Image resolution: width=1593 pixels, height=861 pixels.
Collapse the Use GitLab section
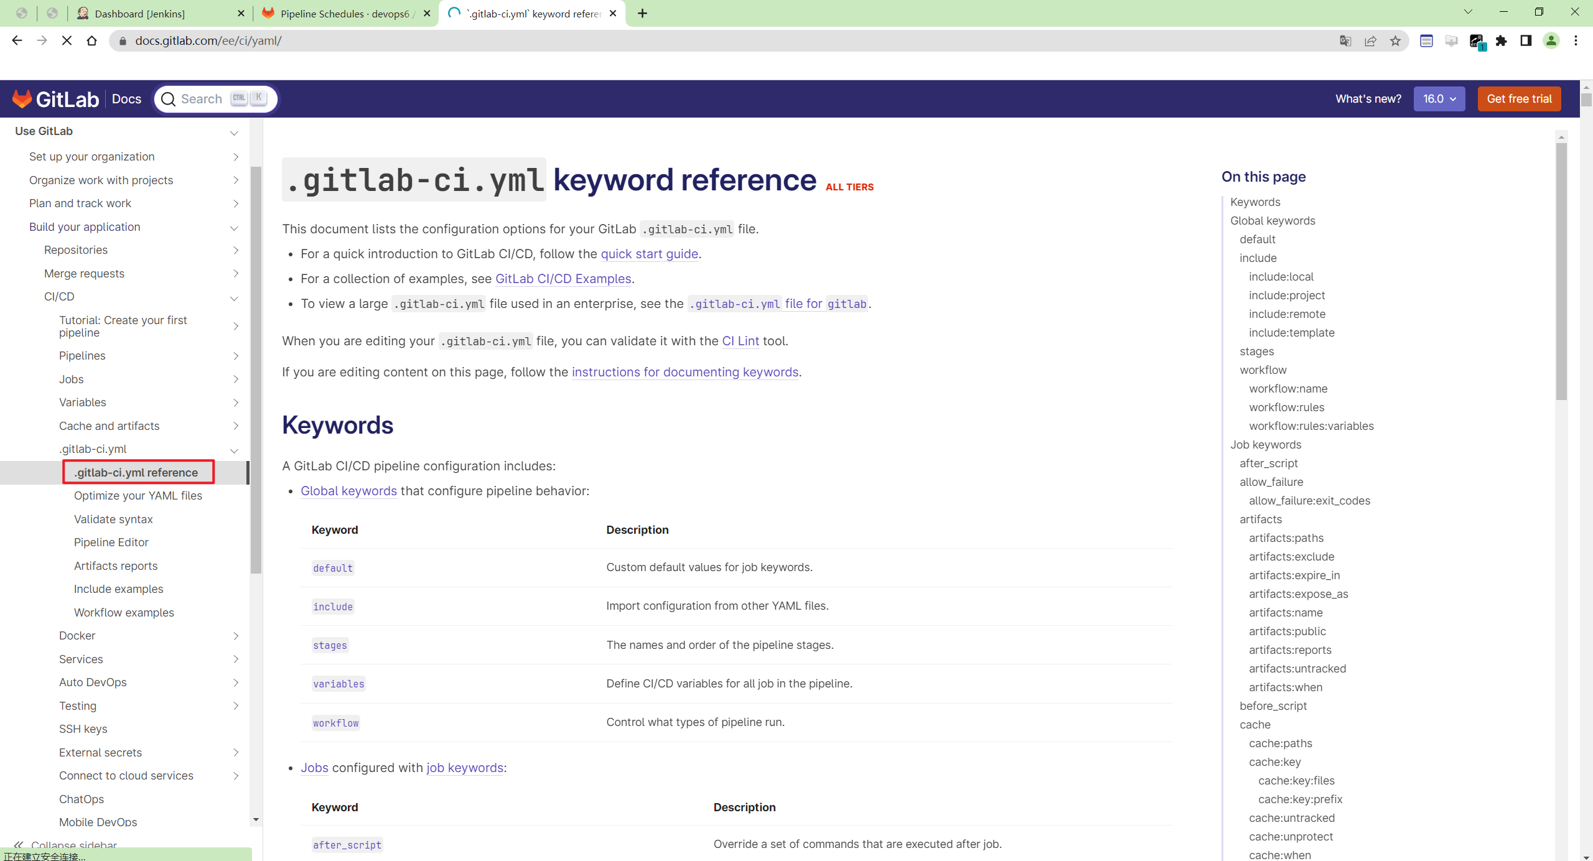click(234, 132)
